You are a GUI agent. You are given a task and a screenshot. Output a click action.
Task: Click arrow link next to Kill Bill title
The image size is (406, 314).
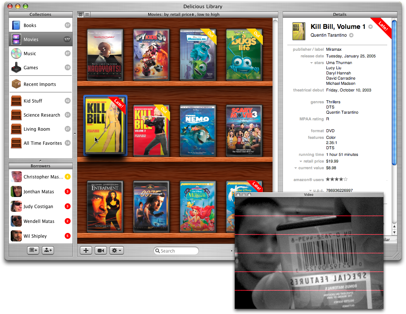coord(371,27)
